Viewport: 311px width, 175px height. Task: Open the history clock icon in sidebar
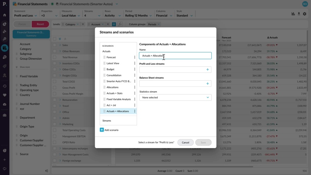click(x=5, y=86)
